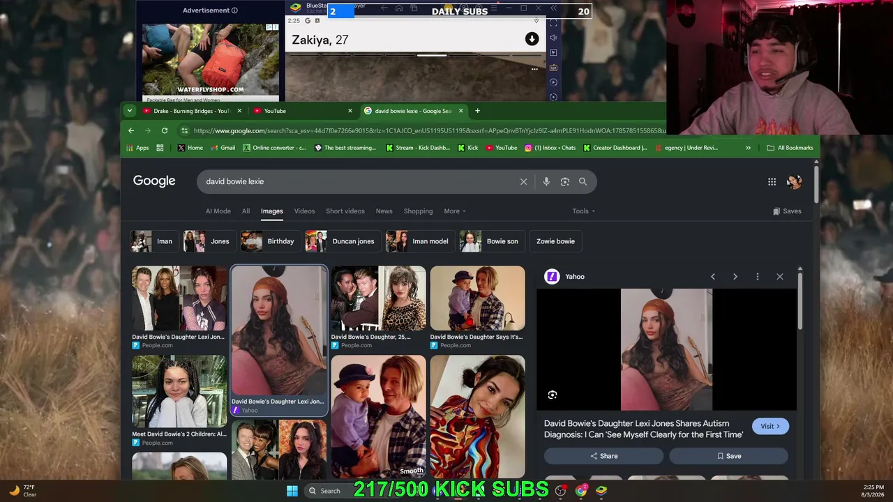Visit the Yahoo article page
The width and height of the screenshot is (893, 502).
point(770,426)
